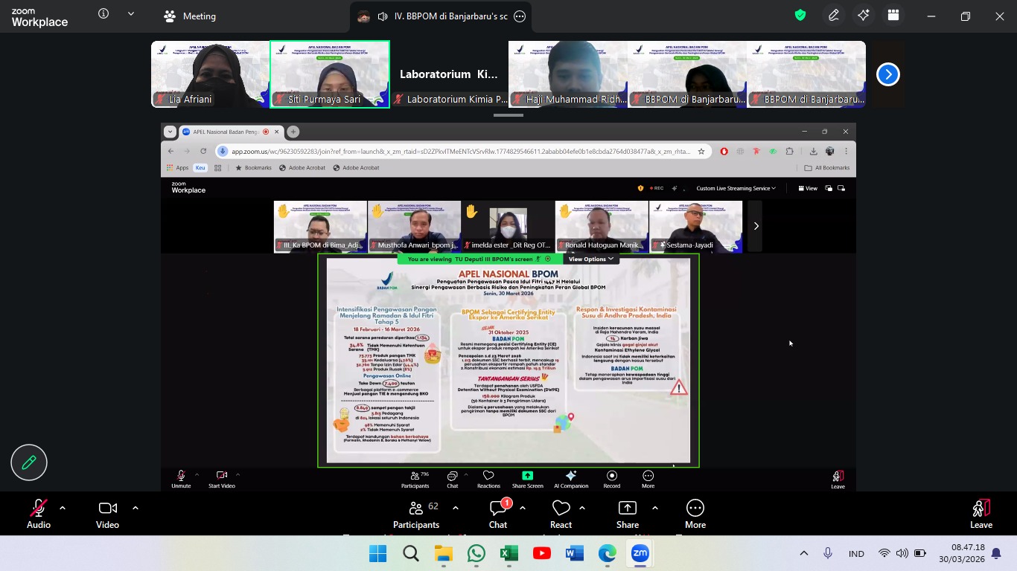Image resolution: width=1017 pixels, height=571 pixels.
Task: Expand the Audio options arrow
Action: [x=63, y=508]
